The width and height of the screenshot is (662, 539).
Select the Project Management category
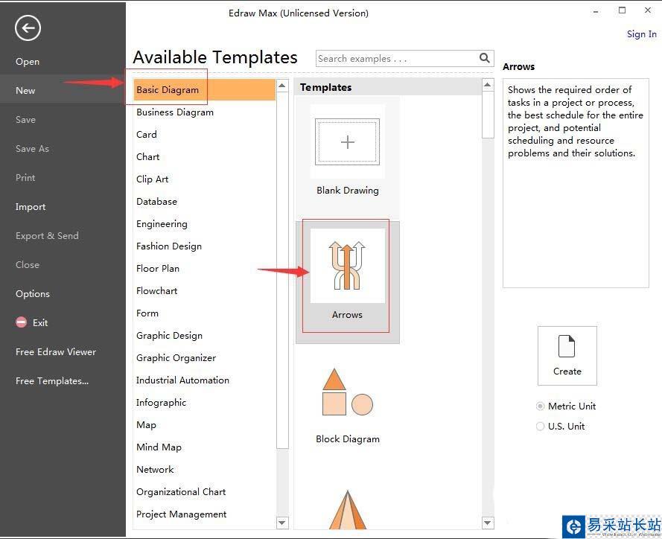[181, 514]
